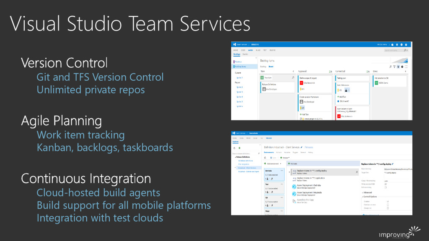Click search magnifier beside Kanban search box
429x241 pixels.
coord(405,50)
